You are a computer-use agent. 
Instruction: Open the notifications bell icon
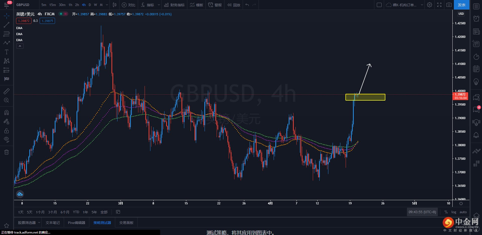point(476,135)
